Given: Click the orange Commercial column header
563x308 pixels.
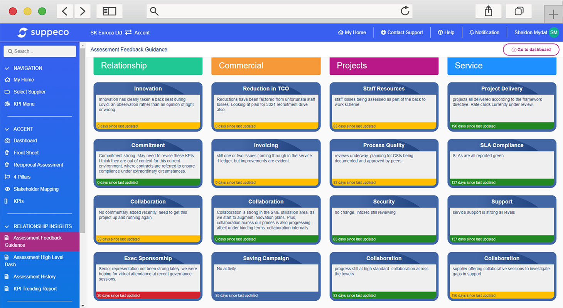Looking at the screenshot, I should (266, 66).
